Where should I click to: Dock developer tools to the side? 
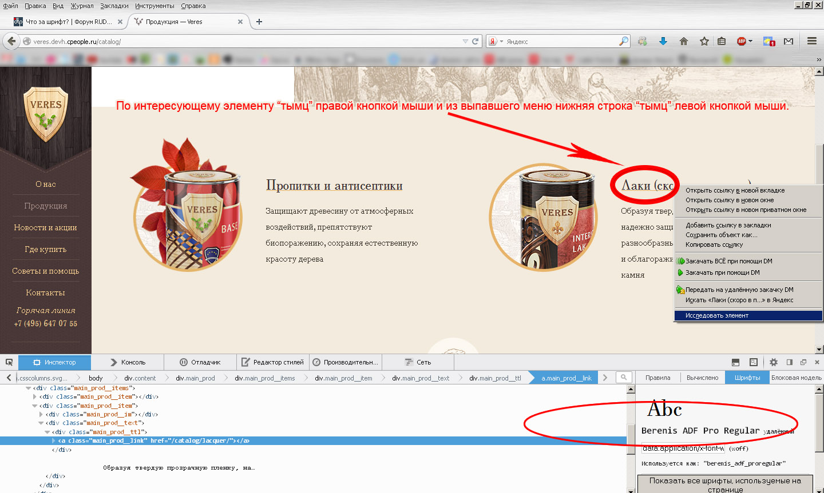790,362
